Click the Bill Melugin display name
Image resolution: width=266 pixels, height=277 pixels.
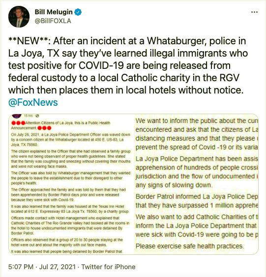point(54,12)
